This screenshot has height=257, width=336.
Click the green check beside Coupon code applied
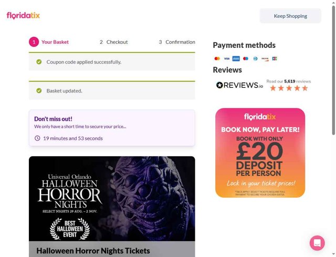[39, 62]
